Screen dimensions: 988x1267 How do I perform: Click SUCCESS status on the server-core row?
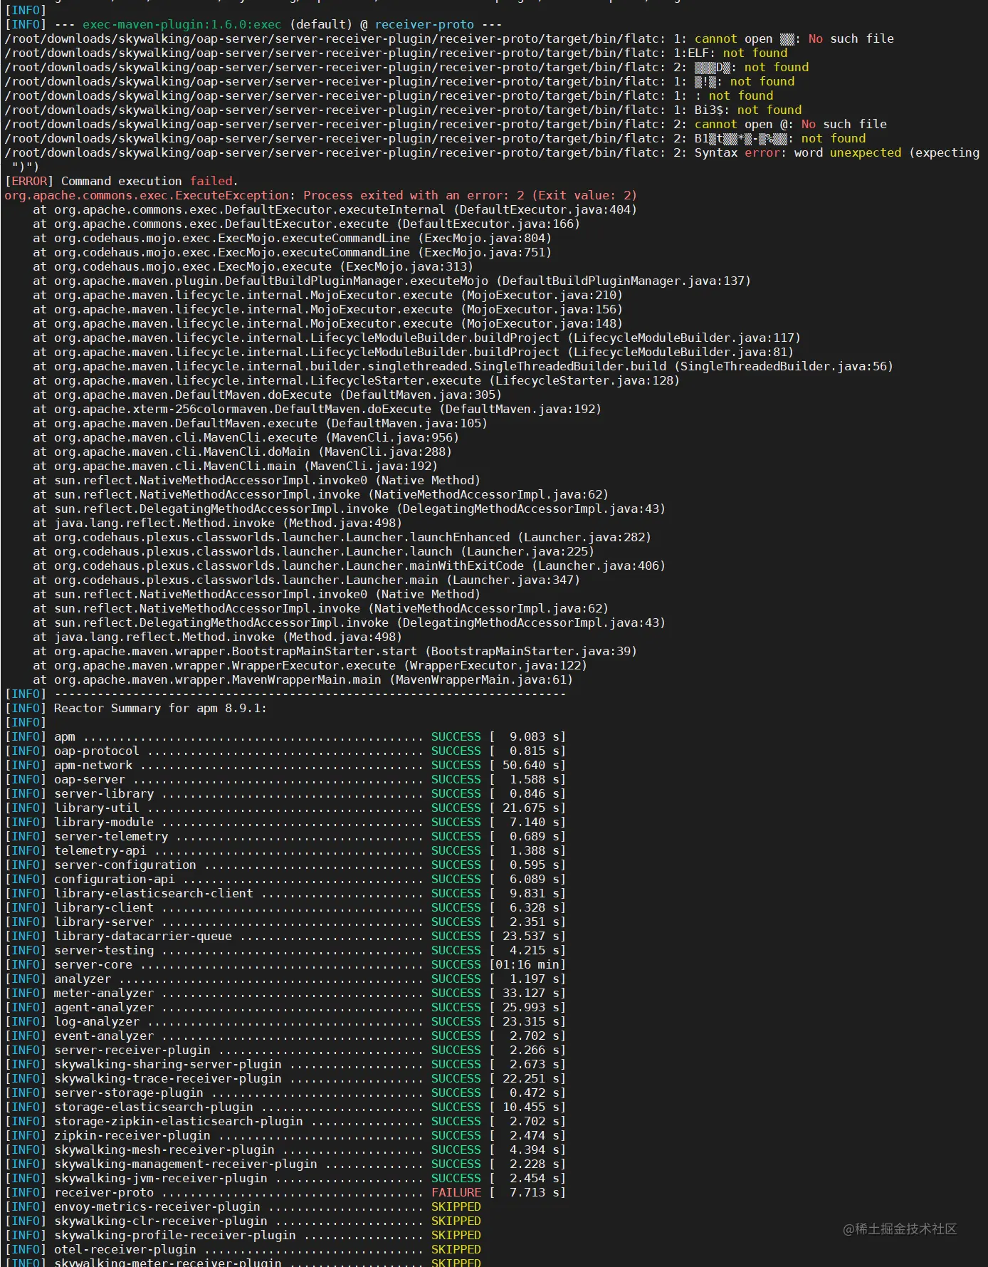[456, 964]
